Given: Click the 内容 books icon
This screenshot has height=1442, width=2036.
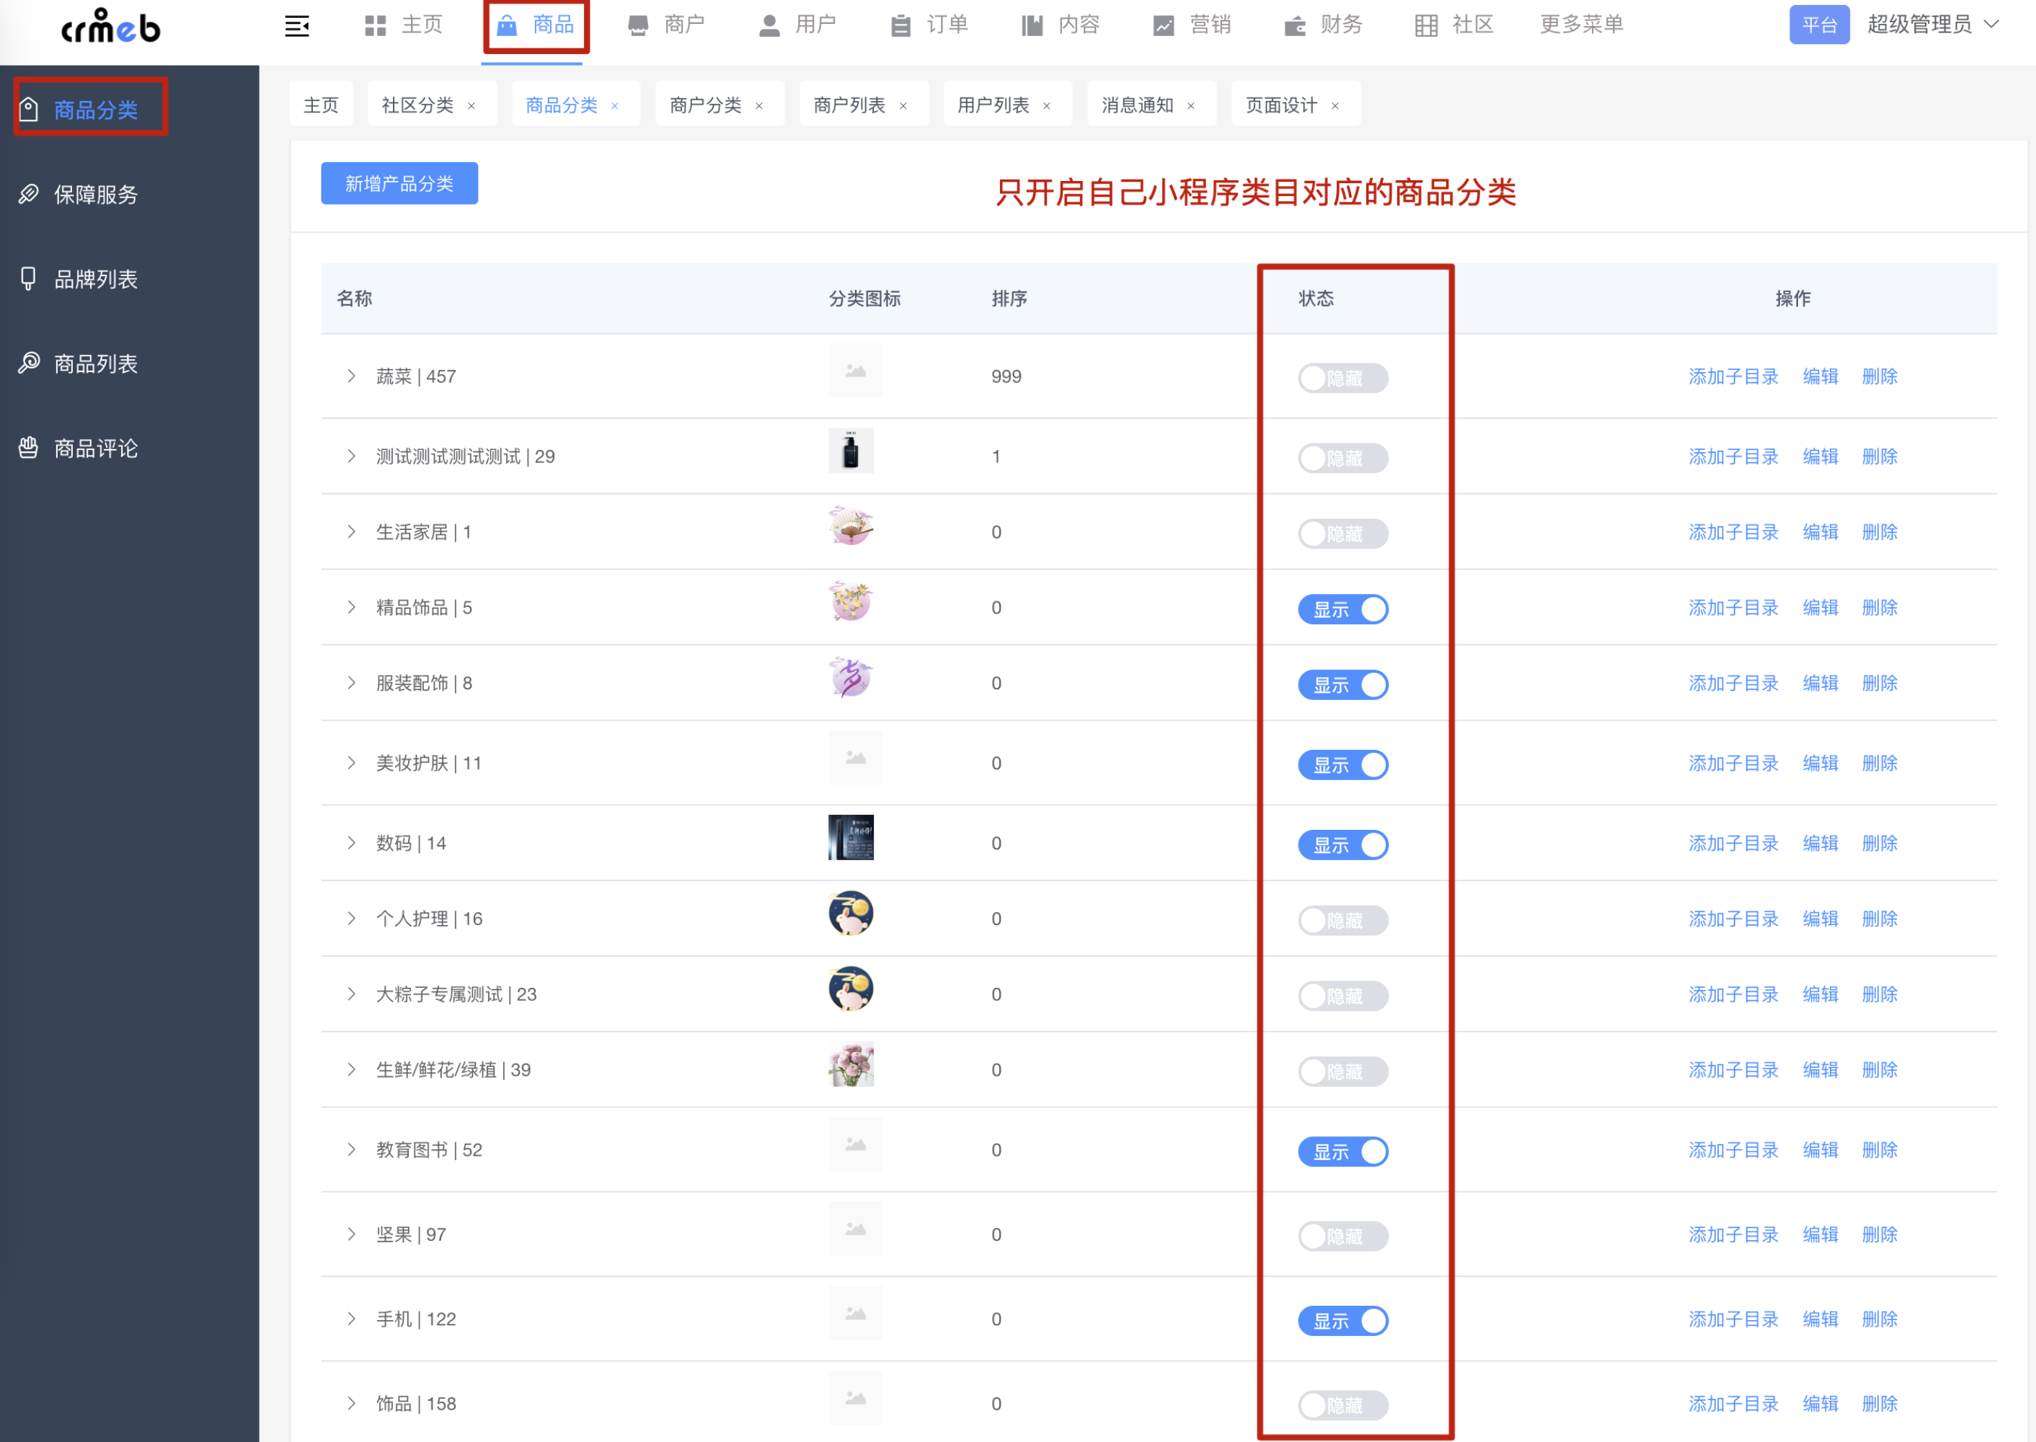Looking at the screenshot, I should click(1032, 26).
